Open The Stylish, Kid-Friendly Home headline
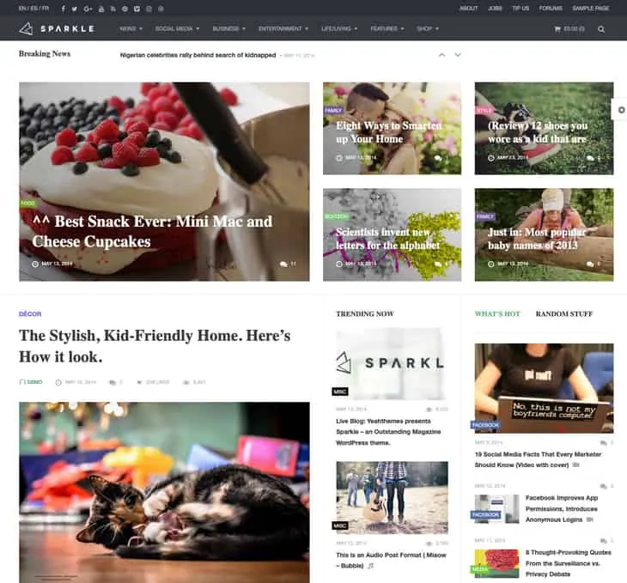This screenshot has width=627, height=583. pos(155,346)
